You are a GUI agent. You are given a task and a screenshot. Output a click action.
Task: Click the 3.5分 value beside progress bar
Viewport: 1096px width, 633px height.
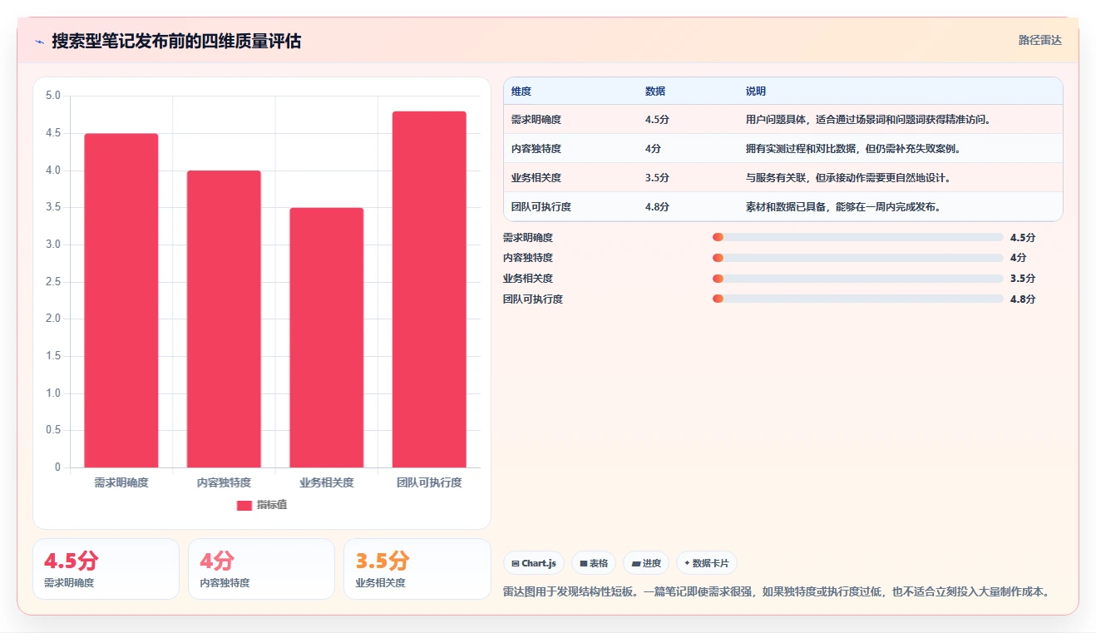pos(1023,279)
